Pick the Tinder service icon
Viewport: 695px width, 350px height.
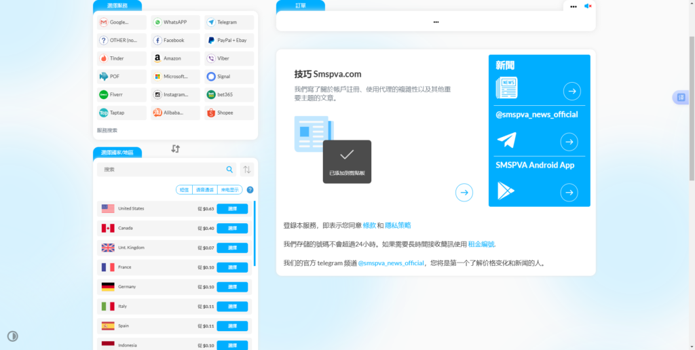tap(103, 58)
